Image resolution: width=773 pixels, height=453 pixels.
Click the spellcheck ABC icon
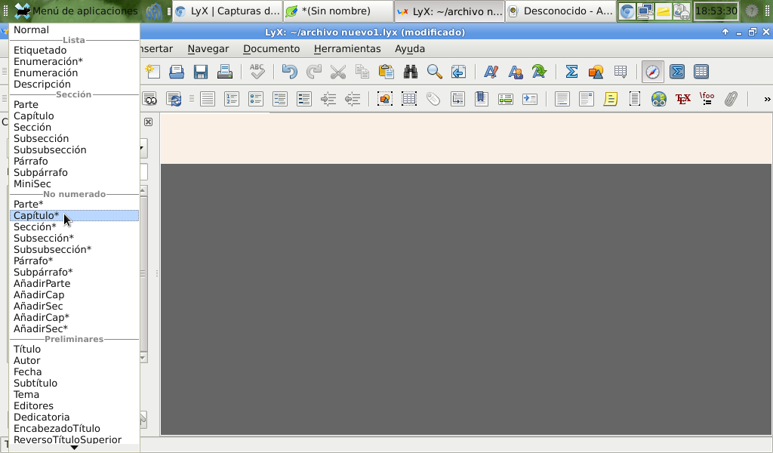[x=257, y=72]
